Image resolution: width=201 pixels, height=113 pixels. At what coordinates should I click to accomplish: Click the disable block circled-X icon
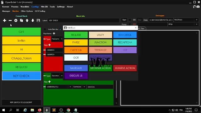(16, 20)
